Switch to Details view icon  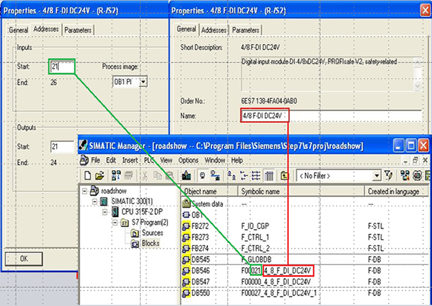click(269, 175)
